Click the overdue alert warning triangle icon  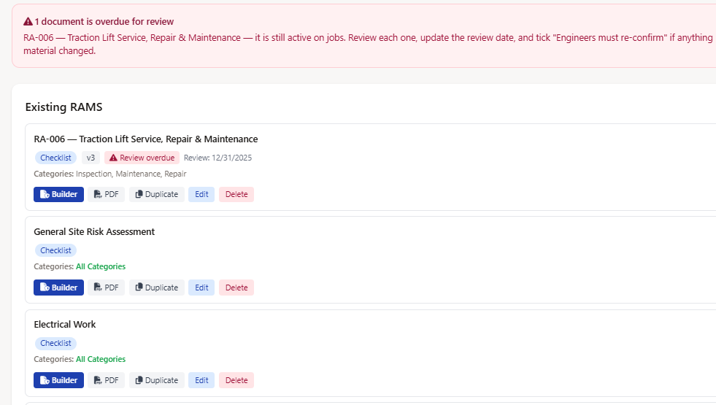pyautogui.click(x=28, y=21)
